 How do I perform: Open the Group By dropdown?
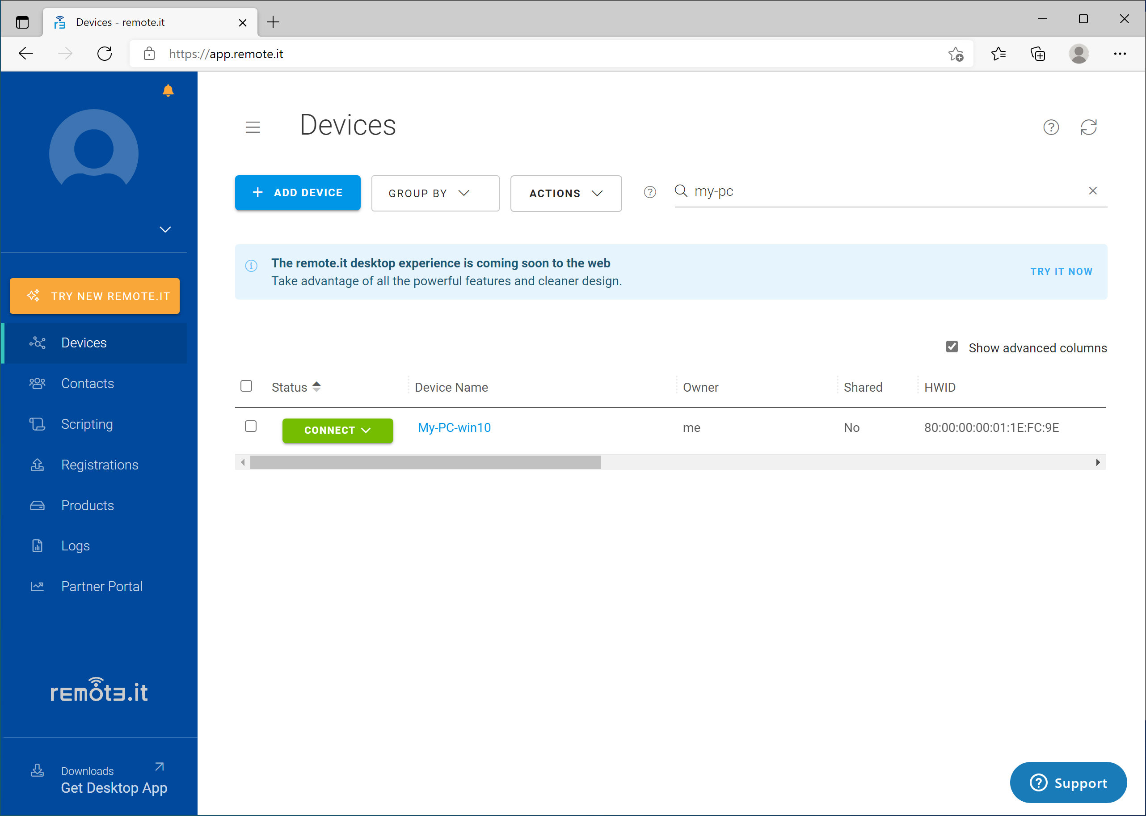(435, 194)
